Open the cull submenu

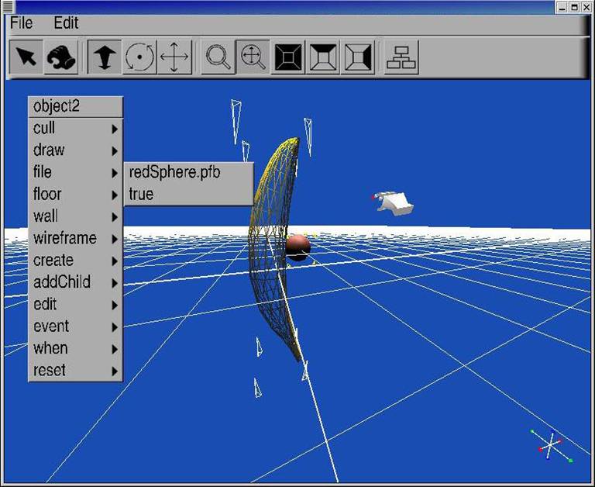coord(75,129)
